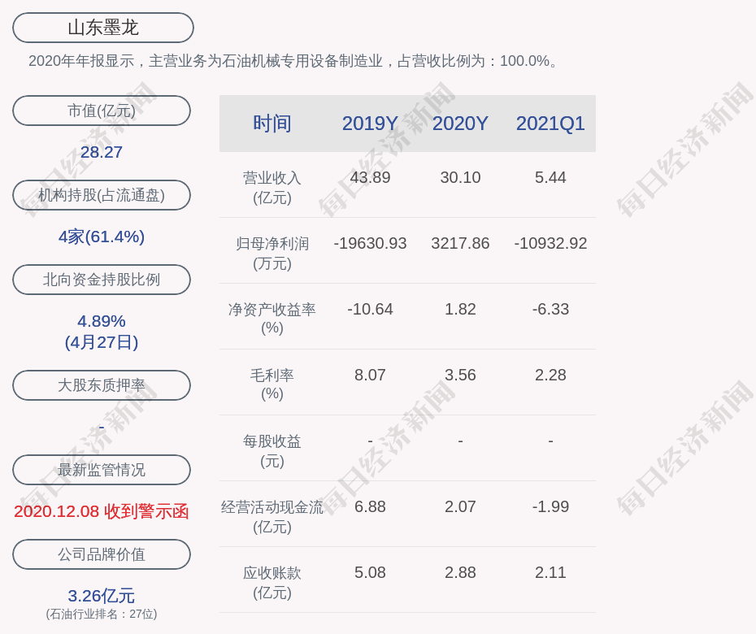Select the 2020Y column header
Viewport: 756px width, 634px height.
(460, 124)
